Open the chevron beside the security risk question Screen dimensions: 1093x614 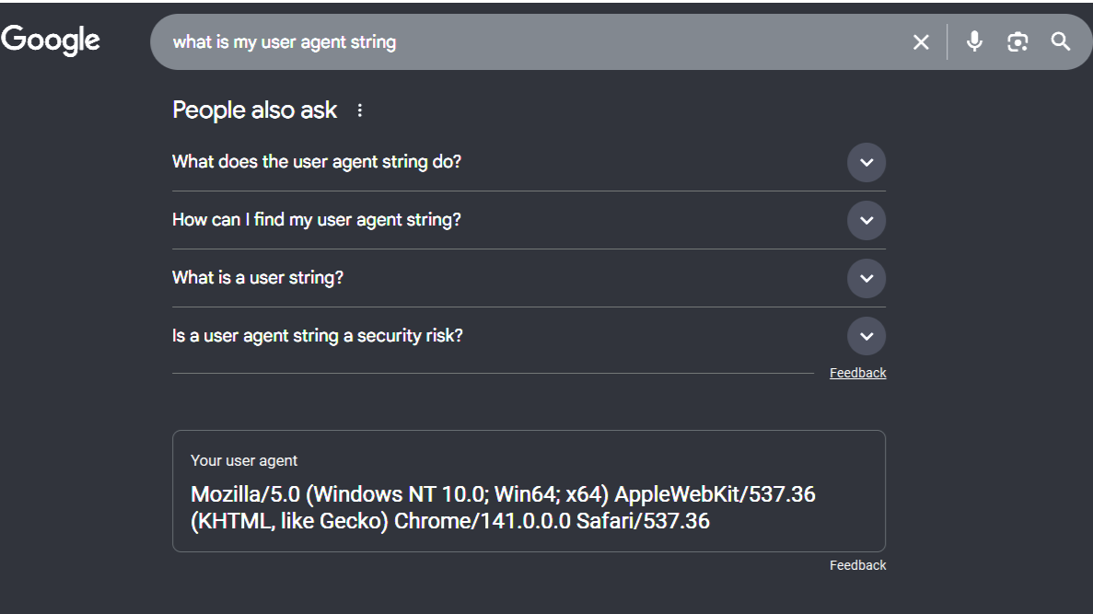click(866, 335)
